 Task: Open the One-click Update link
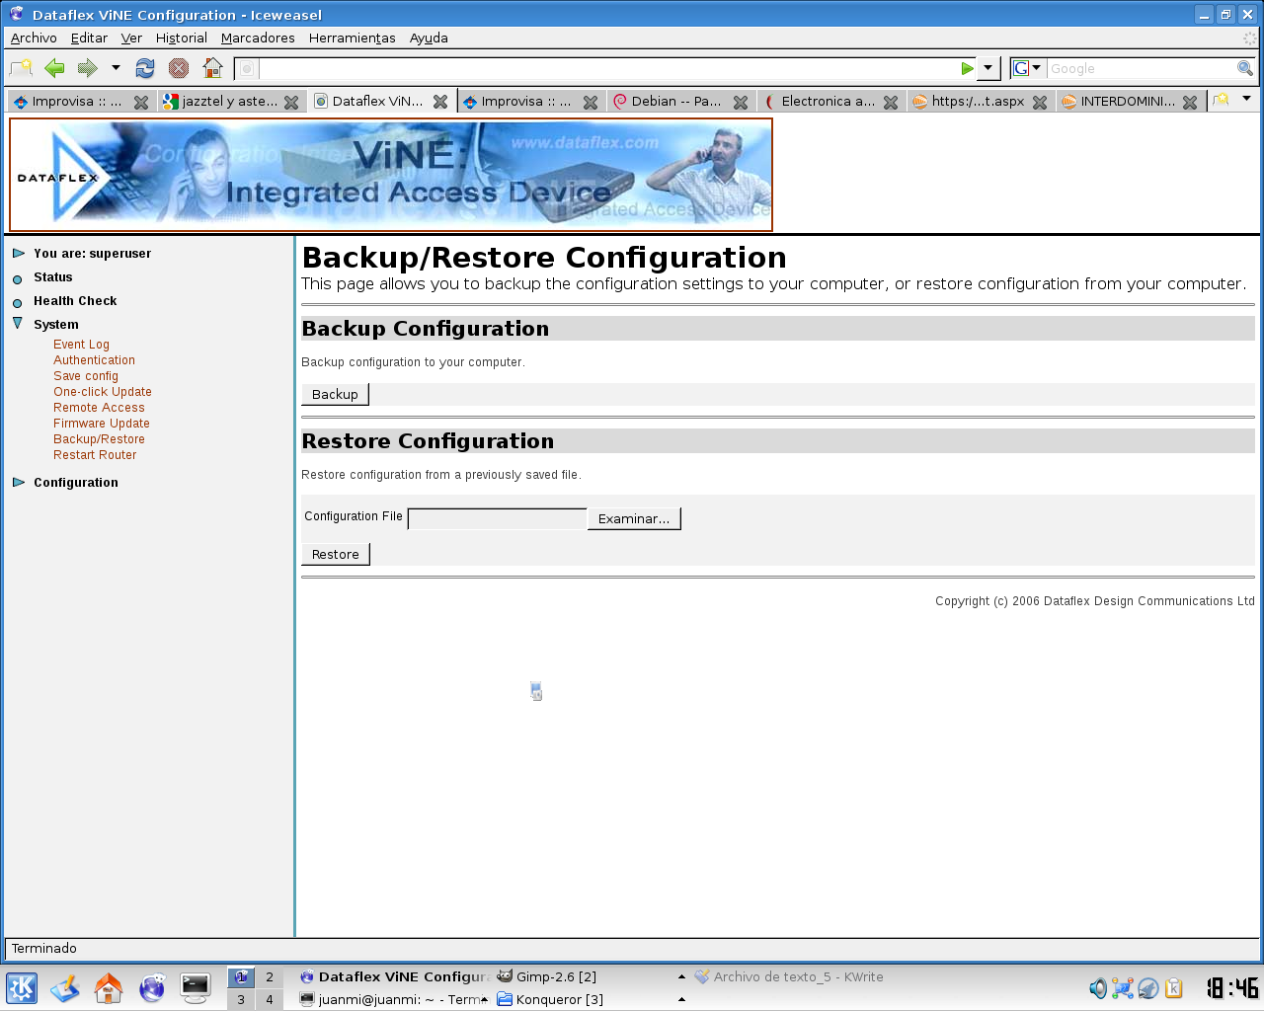[103, 392]
